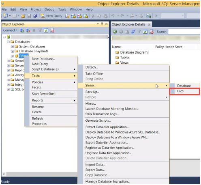Select Database in the Shrink submenu
Screen dimensions: 201x185
click(184, 86)
